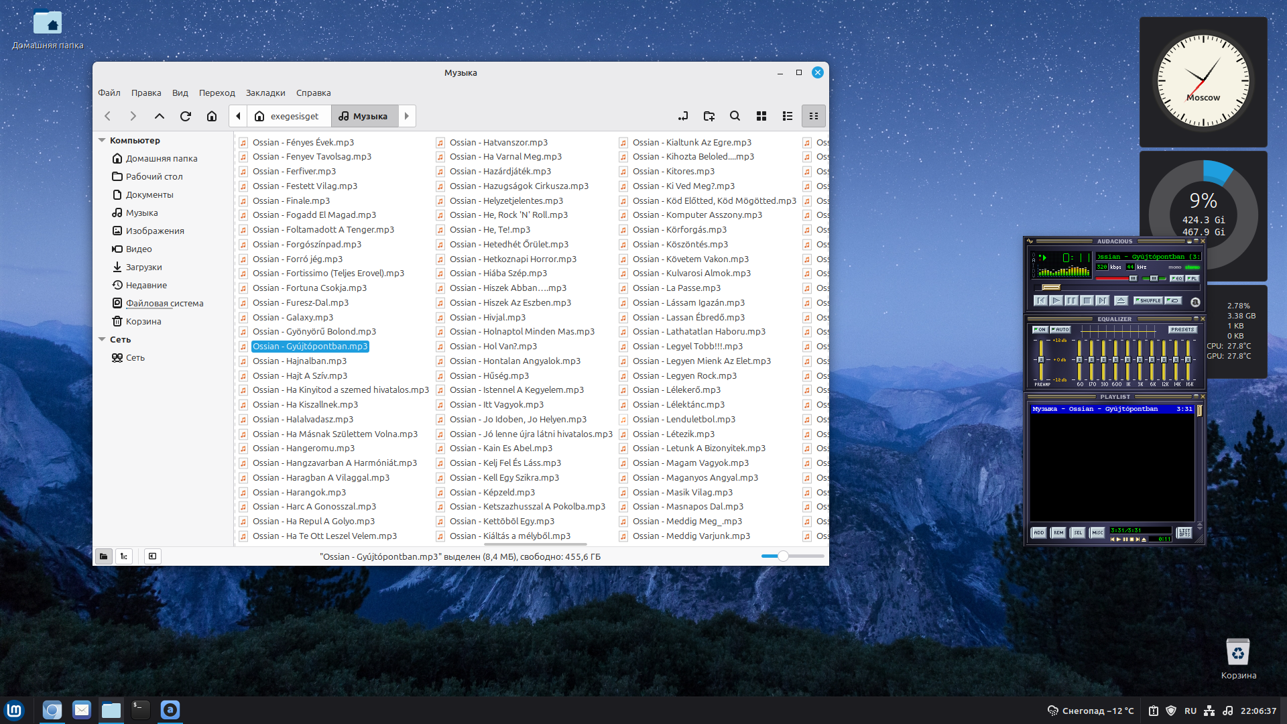
Task: Enable the equalizer AUTO button
Action: point(1060,330)
